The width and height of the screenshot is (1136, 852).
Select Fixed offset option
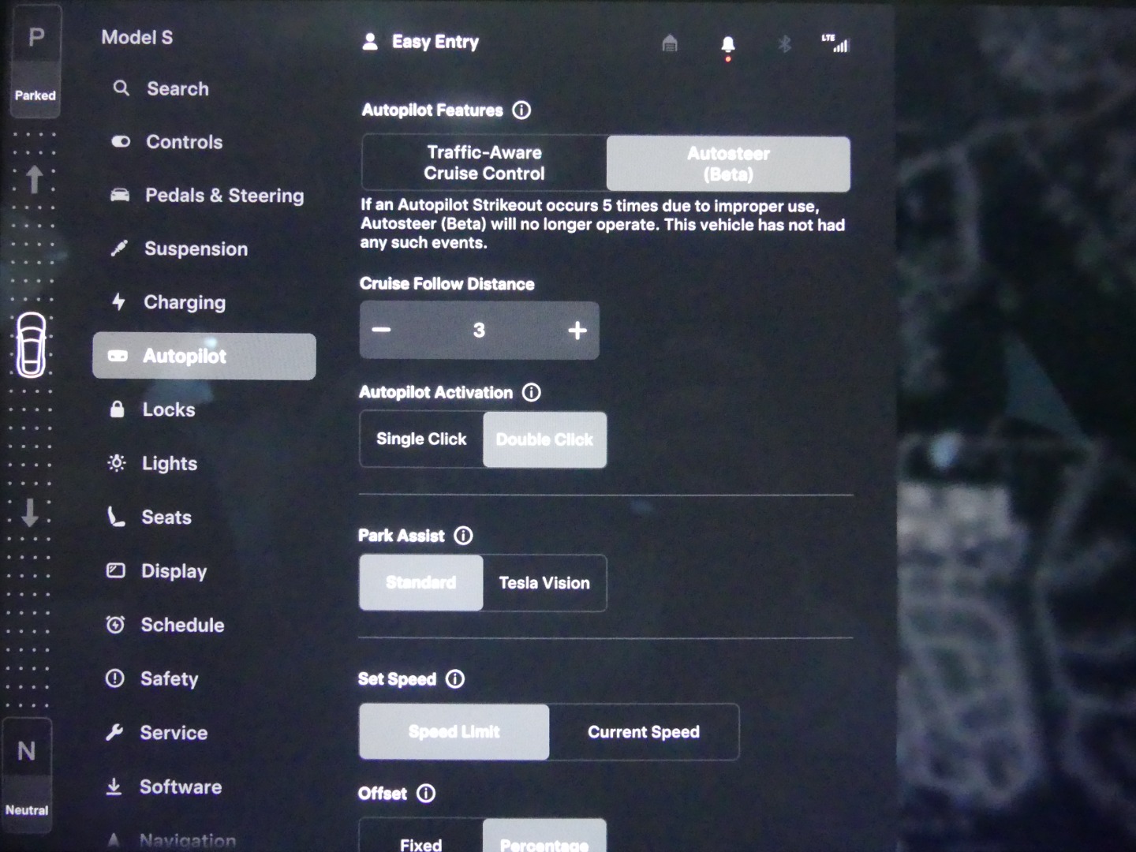421,843
